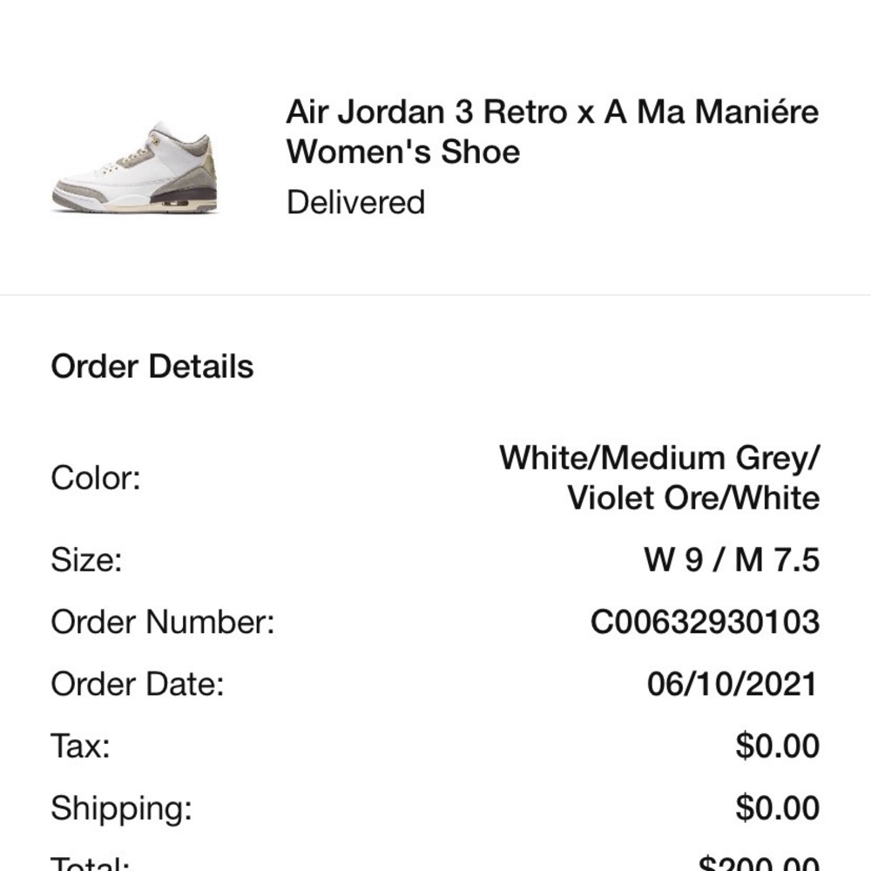Select the Tax label

[x=80, y=746]
